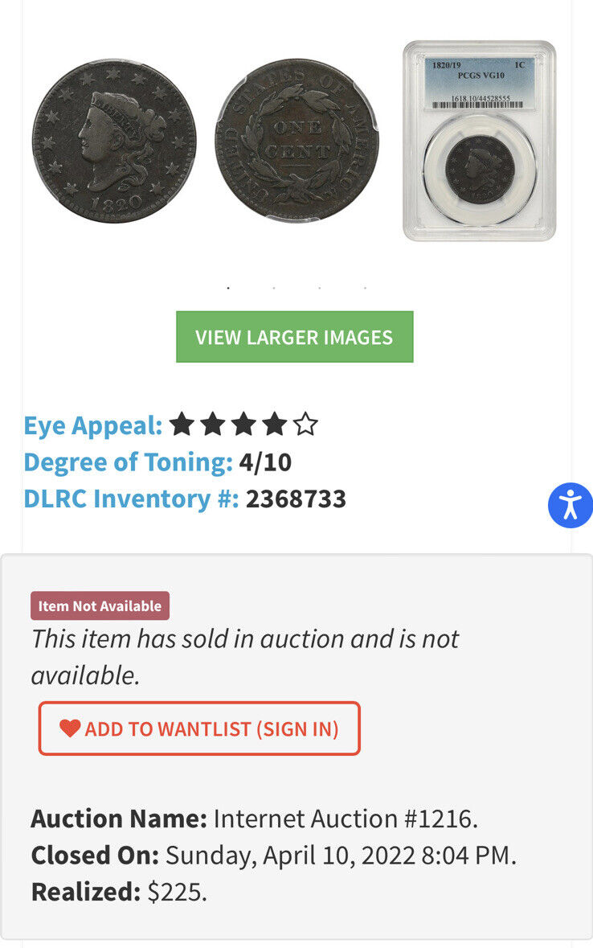Click the empty fifth Eye Appeal star
593x948 pixels.
305,424
